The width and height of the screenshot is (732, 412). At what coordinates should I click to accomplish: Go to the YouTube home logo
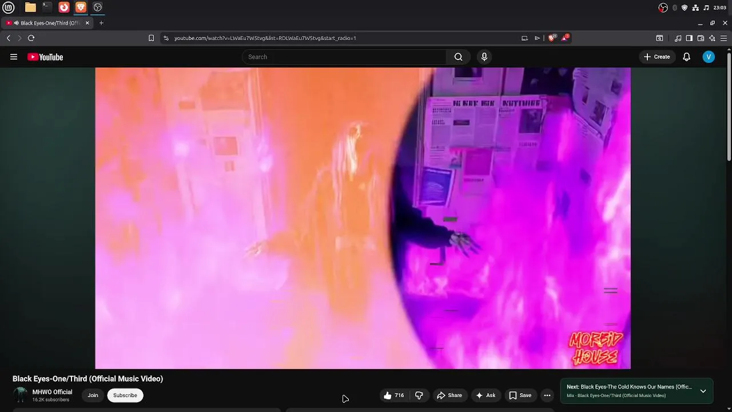pos(45,57)
